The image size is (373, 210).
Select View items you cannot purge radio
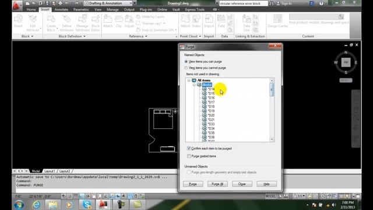tap(186, 68)
